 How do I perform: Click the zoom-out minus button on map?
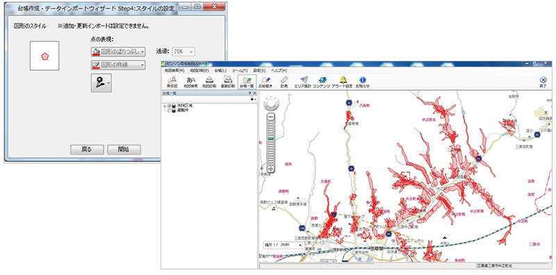point(271,116)
